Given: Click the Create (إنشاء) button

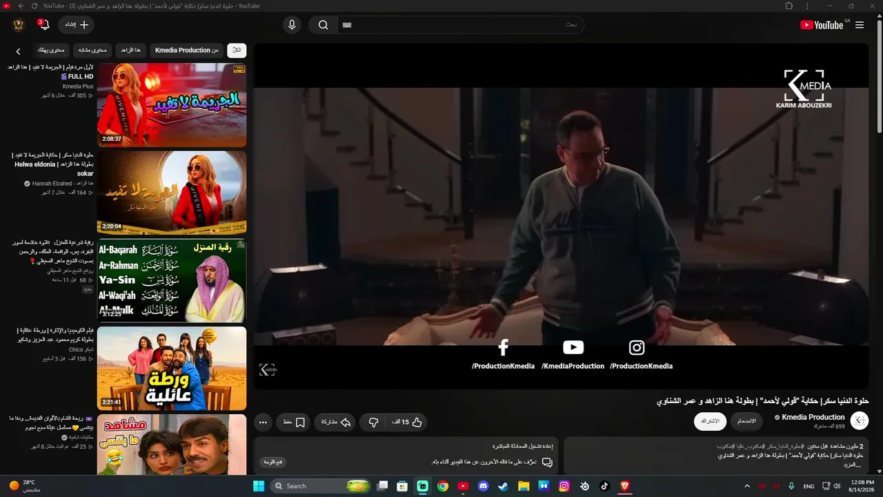Looking at the screenshot, I should pos(77,25).
